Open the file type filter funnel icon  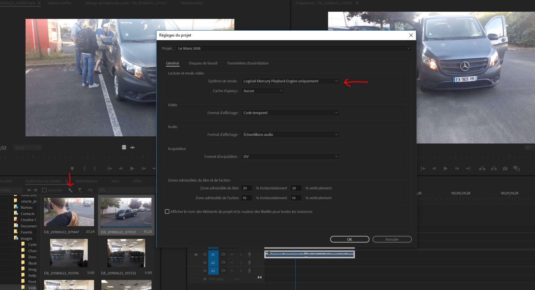point(80,190)
